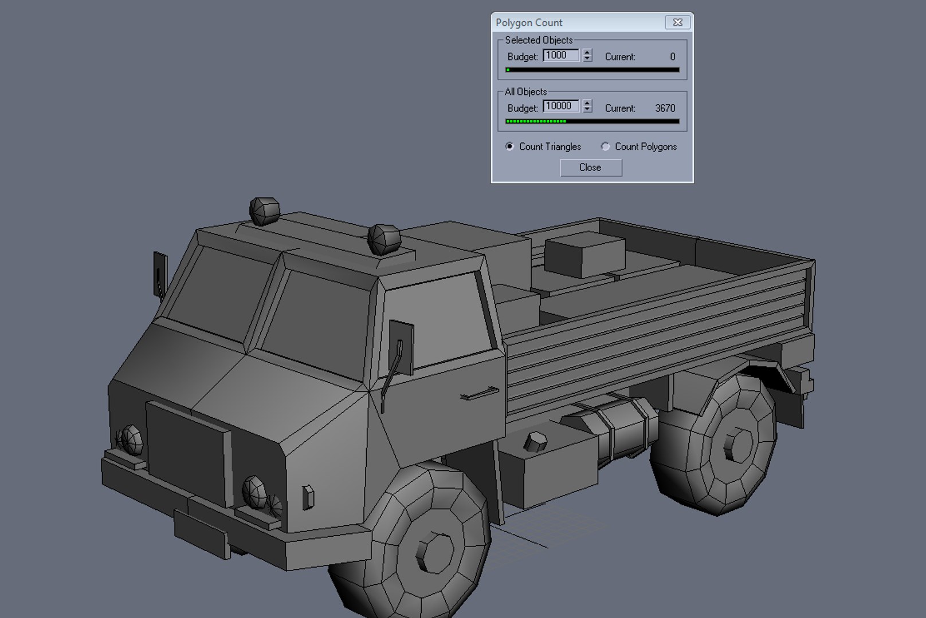
Task: Click the All Objects current value 3670
Action: click(665, 108)
